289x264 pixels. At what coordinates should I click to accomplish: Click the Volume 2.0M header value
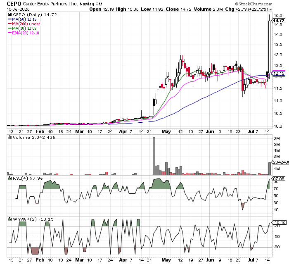[208, 9]
